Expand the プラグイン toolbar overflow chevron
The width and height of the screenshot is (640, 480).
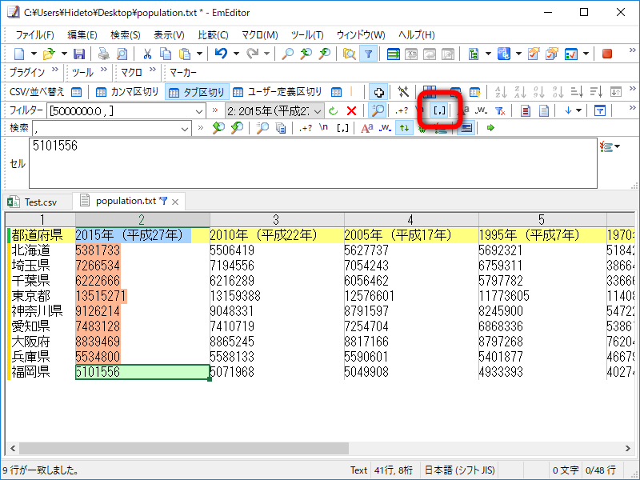(x=55, y=70)
